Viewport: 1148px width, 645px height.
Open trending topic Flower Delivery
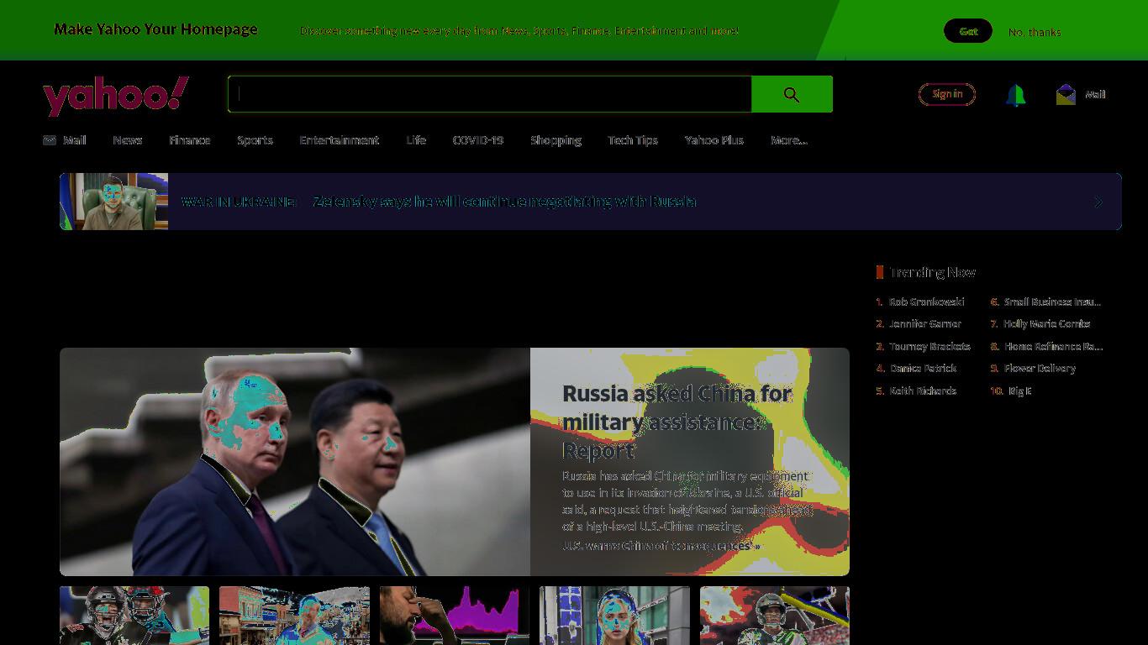coord(1040,368)
